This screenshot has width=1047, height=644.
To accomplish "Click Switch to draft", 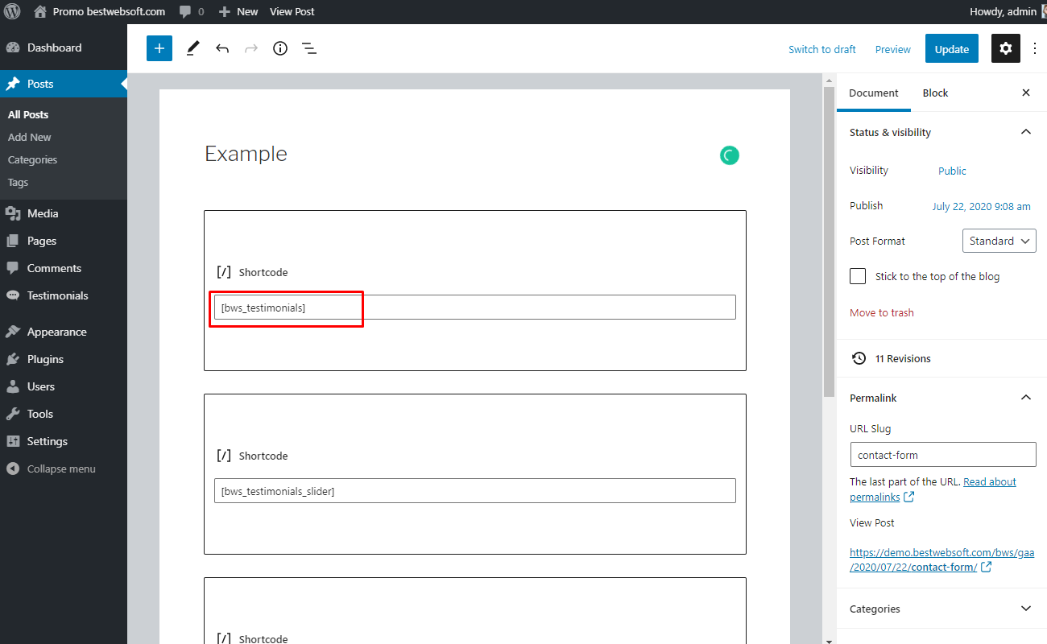I will coord(822,49).
